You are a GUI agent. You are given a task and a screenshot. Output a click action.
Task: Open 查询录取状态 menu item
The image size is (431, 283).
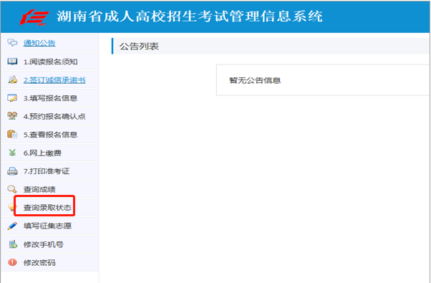pyautogui.click(x=47, y=207)
